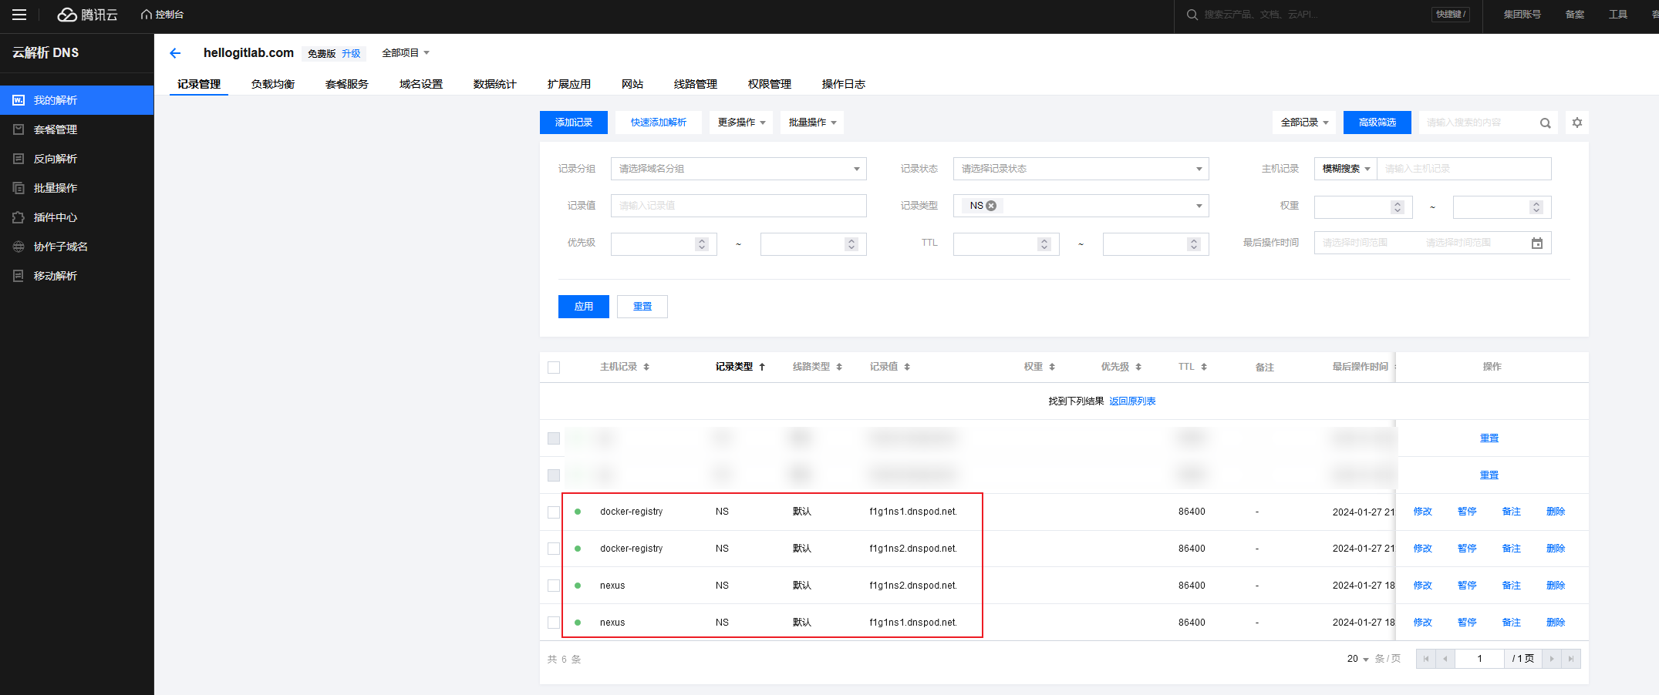Screen dimensions: 1659x695
Task: Check docker-registry f1g1ns1 row checkbox
Action: point(554,512)
